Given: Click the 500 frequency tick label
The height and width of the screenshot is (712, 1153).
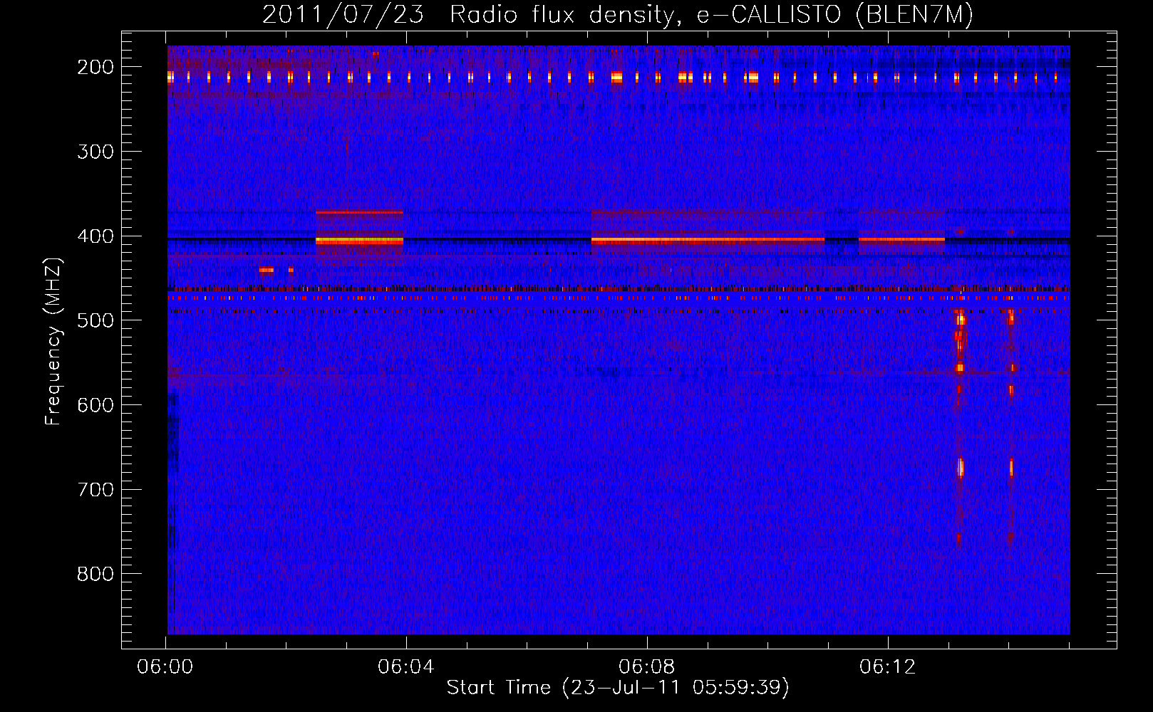Looking at the screenshot, I should click(95, 320).
